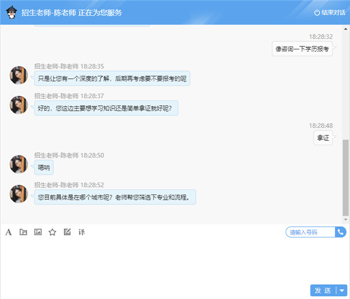Click the phone callback icon
The height and width of the screenshot is (299, 350).
tap(341, 232)
